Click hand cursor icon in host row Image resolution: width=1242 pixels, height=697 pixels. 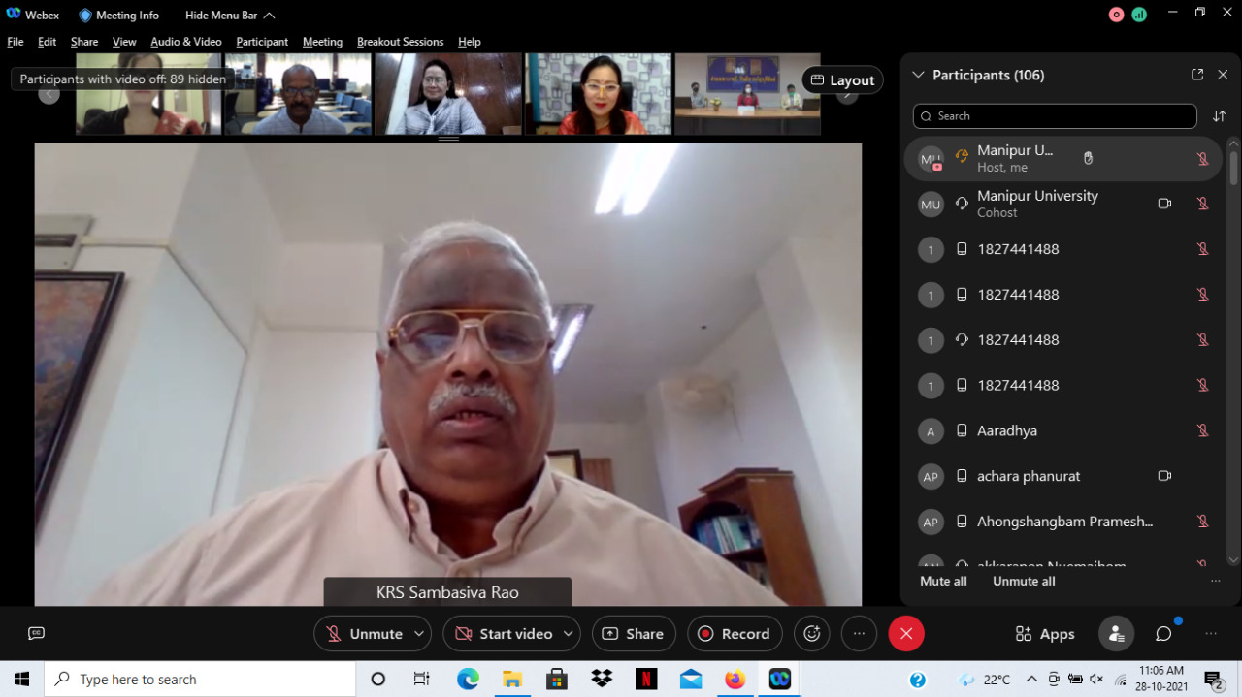pyautogui.click(x=1088, y=158)
